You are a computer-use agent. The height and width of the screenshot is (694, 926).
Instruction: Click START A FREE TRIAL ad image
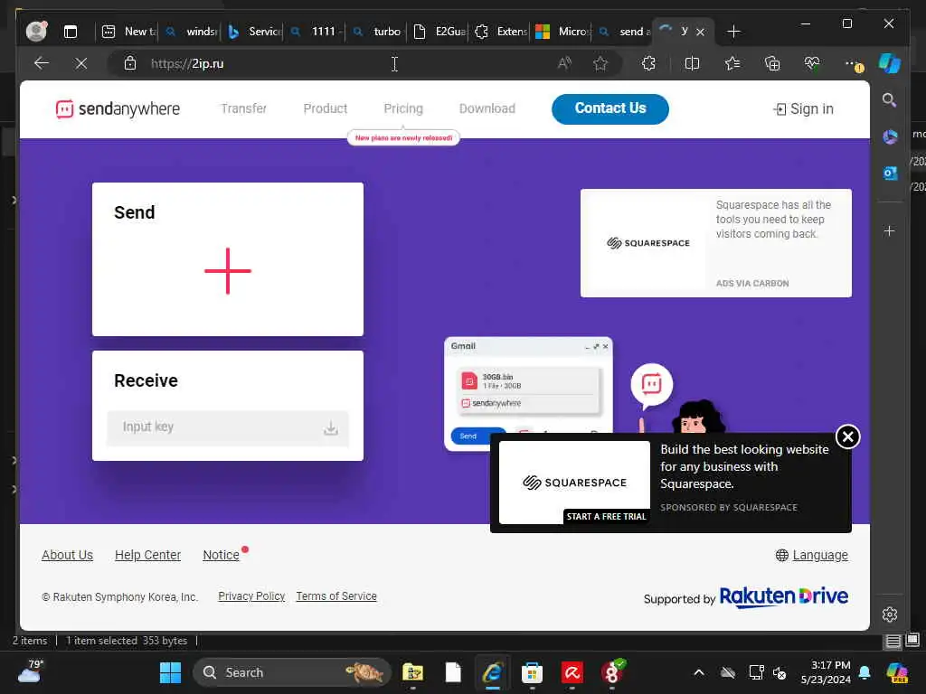tap(574, 483)
